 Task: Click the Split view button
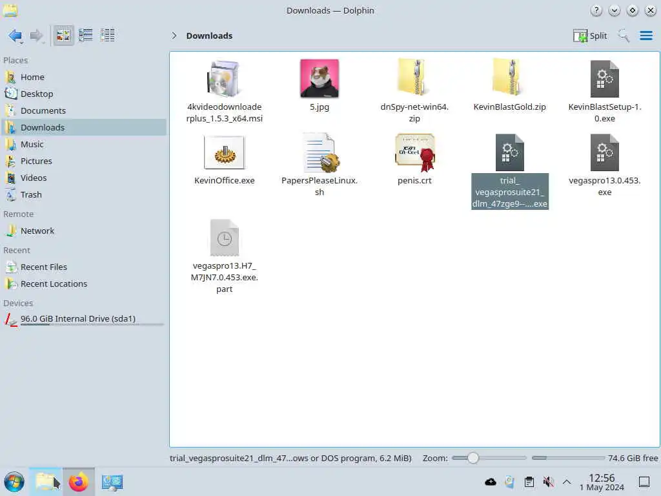pyautogui.click(x=590, y=36)
